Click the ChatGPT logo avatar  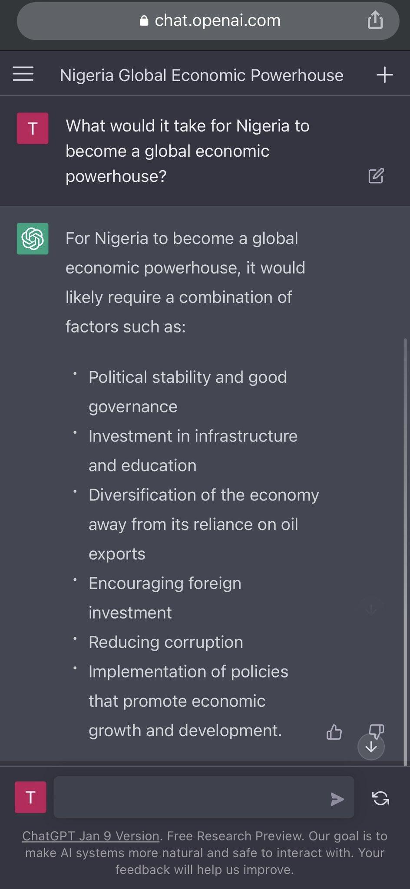click(x=32, y=238)
